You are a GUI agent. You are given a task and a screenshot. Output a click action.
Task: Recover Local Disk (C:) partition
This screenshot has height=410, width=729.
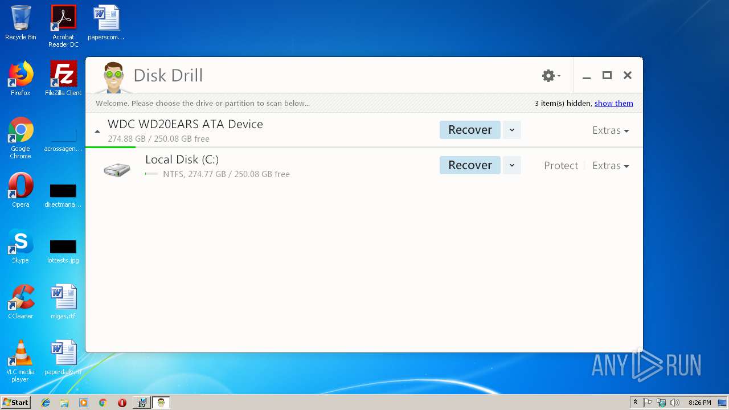(470, 165)
